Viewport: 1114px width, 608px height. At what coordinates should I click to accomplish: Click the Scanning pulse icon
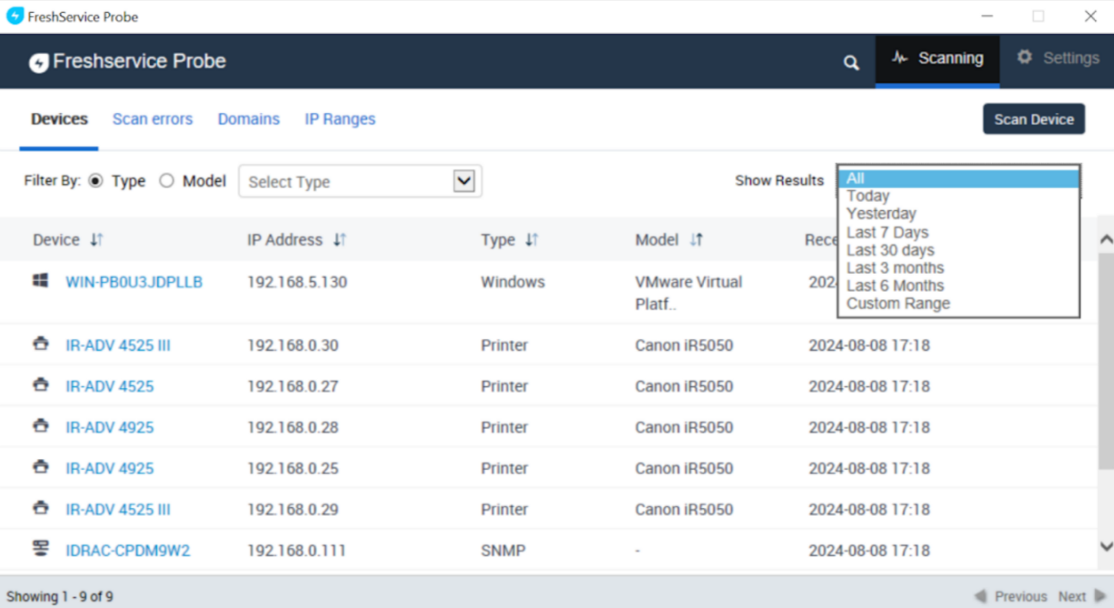tap(900, 58)
